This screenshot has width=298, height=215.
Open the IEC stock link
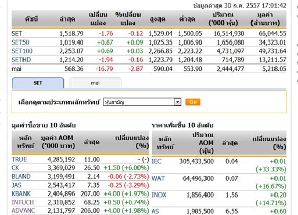(156, 161)
